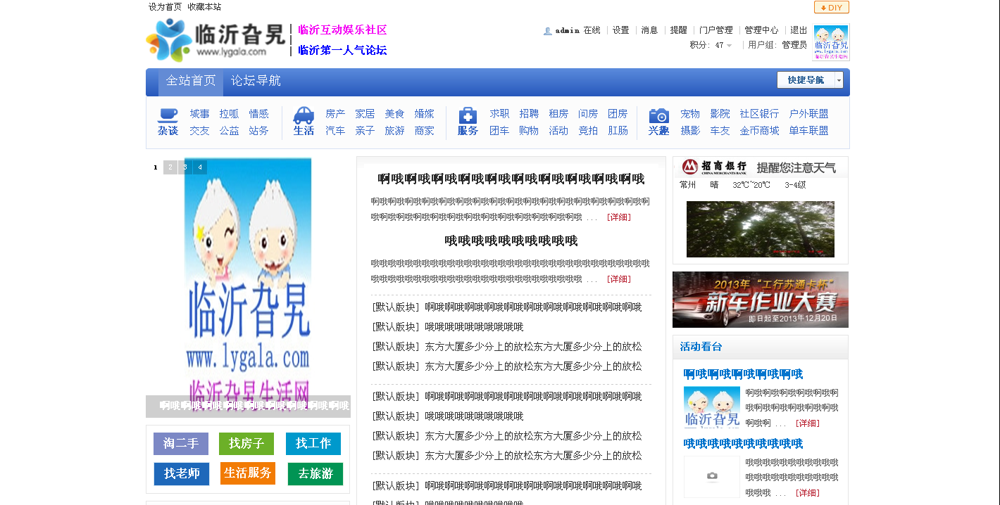Image resolution: width=1000 pixels, height=505 pixels.
Task: Open the 单车联盟 link
Action: [x=808, y=131]
